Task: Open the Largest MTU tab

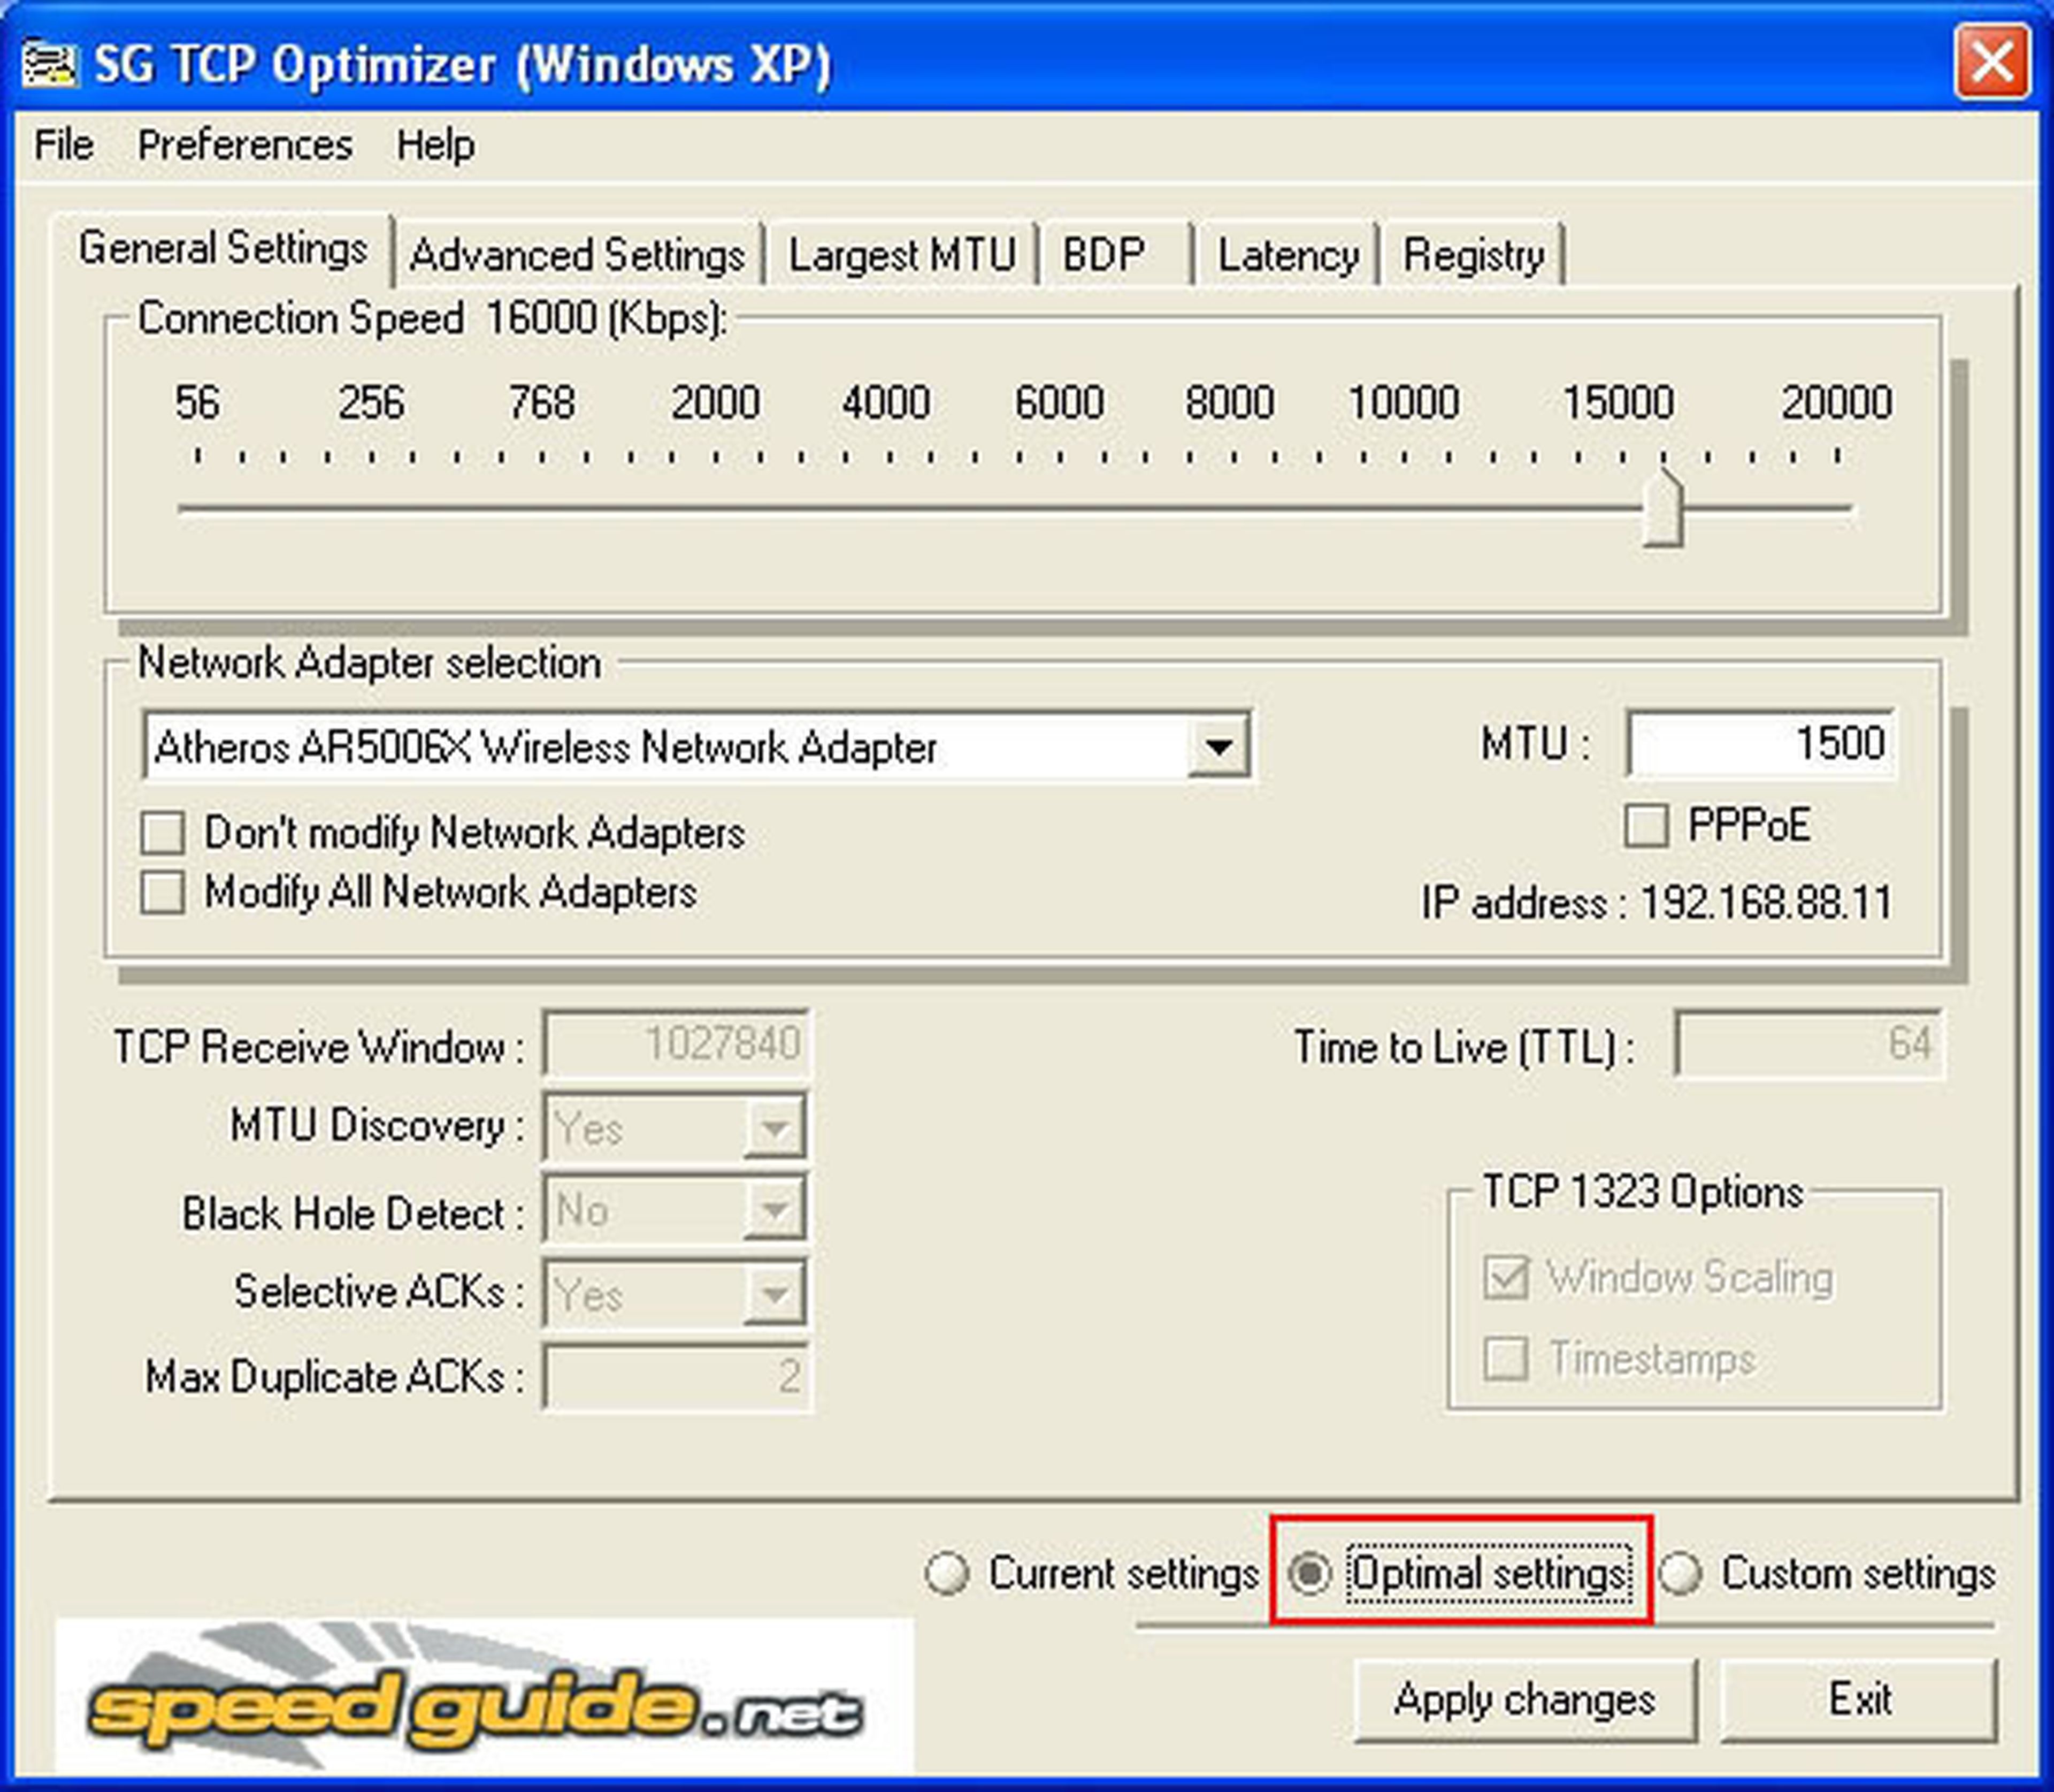Action: (901, 256)
